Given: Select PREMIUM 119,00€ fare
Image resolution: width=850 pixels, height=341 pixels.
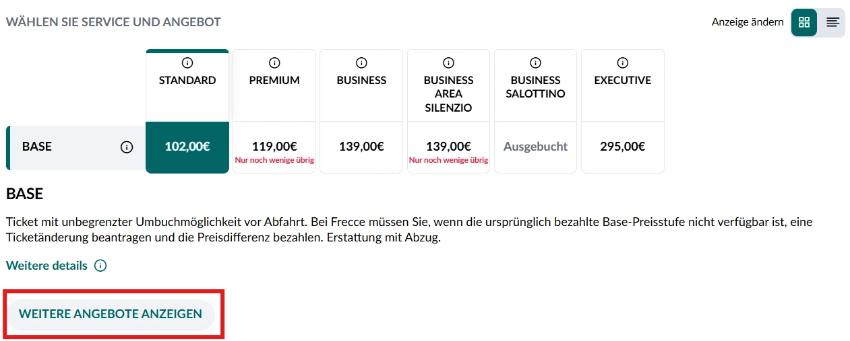Looking at the screenshot, I should [274, 147].
